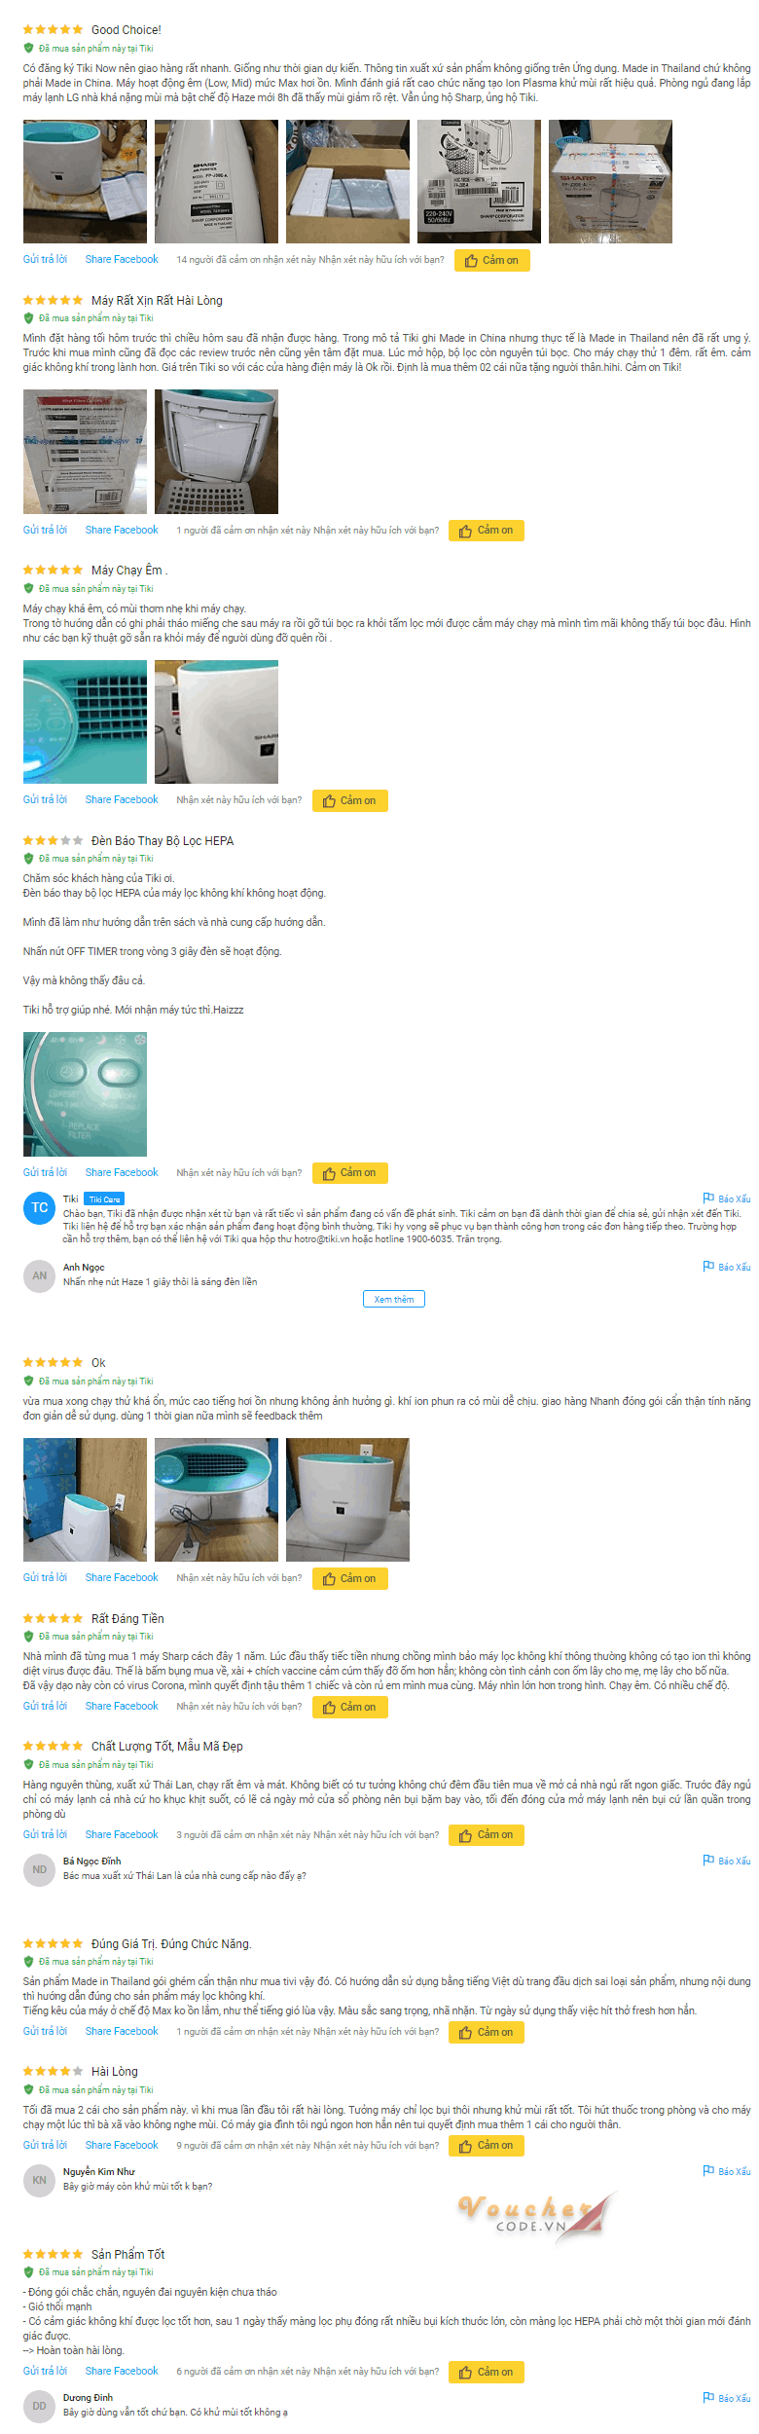The width and height of the screenshot is (759, 2434).
Task: Open the first product photo in the Good Choice! review
Action: 85,181
